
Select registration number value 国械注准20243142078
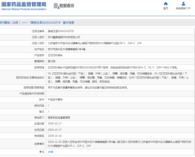(x=61, y=31)
